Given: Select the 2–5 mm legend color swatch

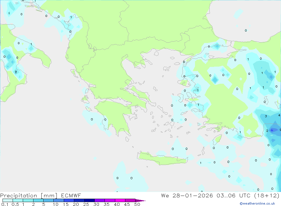Looking at the screenshot, I should (38, 200).
